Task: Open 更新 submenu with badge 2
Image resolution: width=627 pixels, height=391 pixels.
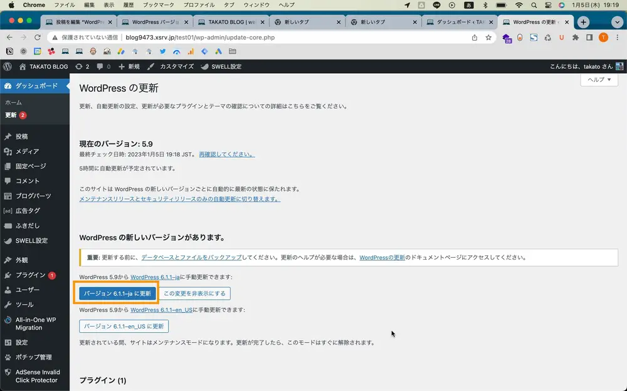Action: 15,115
